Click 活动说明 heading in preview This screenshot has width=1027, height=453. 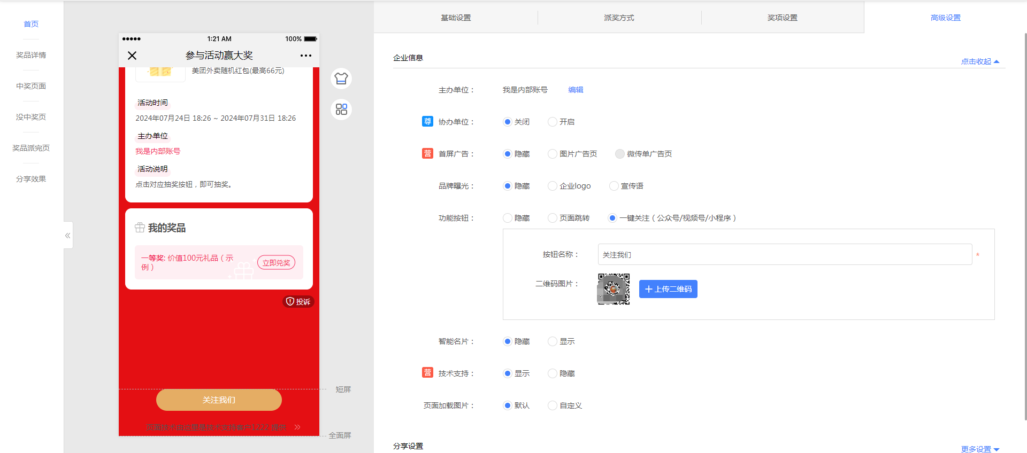(x=152, y=169)
